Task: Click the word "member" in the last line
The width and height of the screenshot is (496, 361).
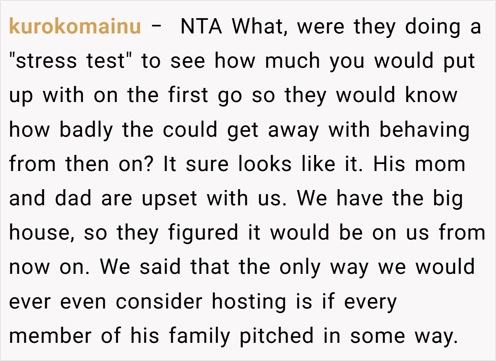Action: coord(51,336)
